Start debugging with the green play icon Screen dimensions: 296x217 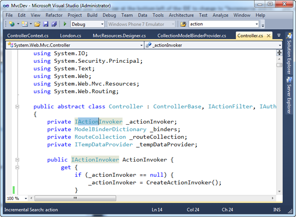[x=65, y=24]
